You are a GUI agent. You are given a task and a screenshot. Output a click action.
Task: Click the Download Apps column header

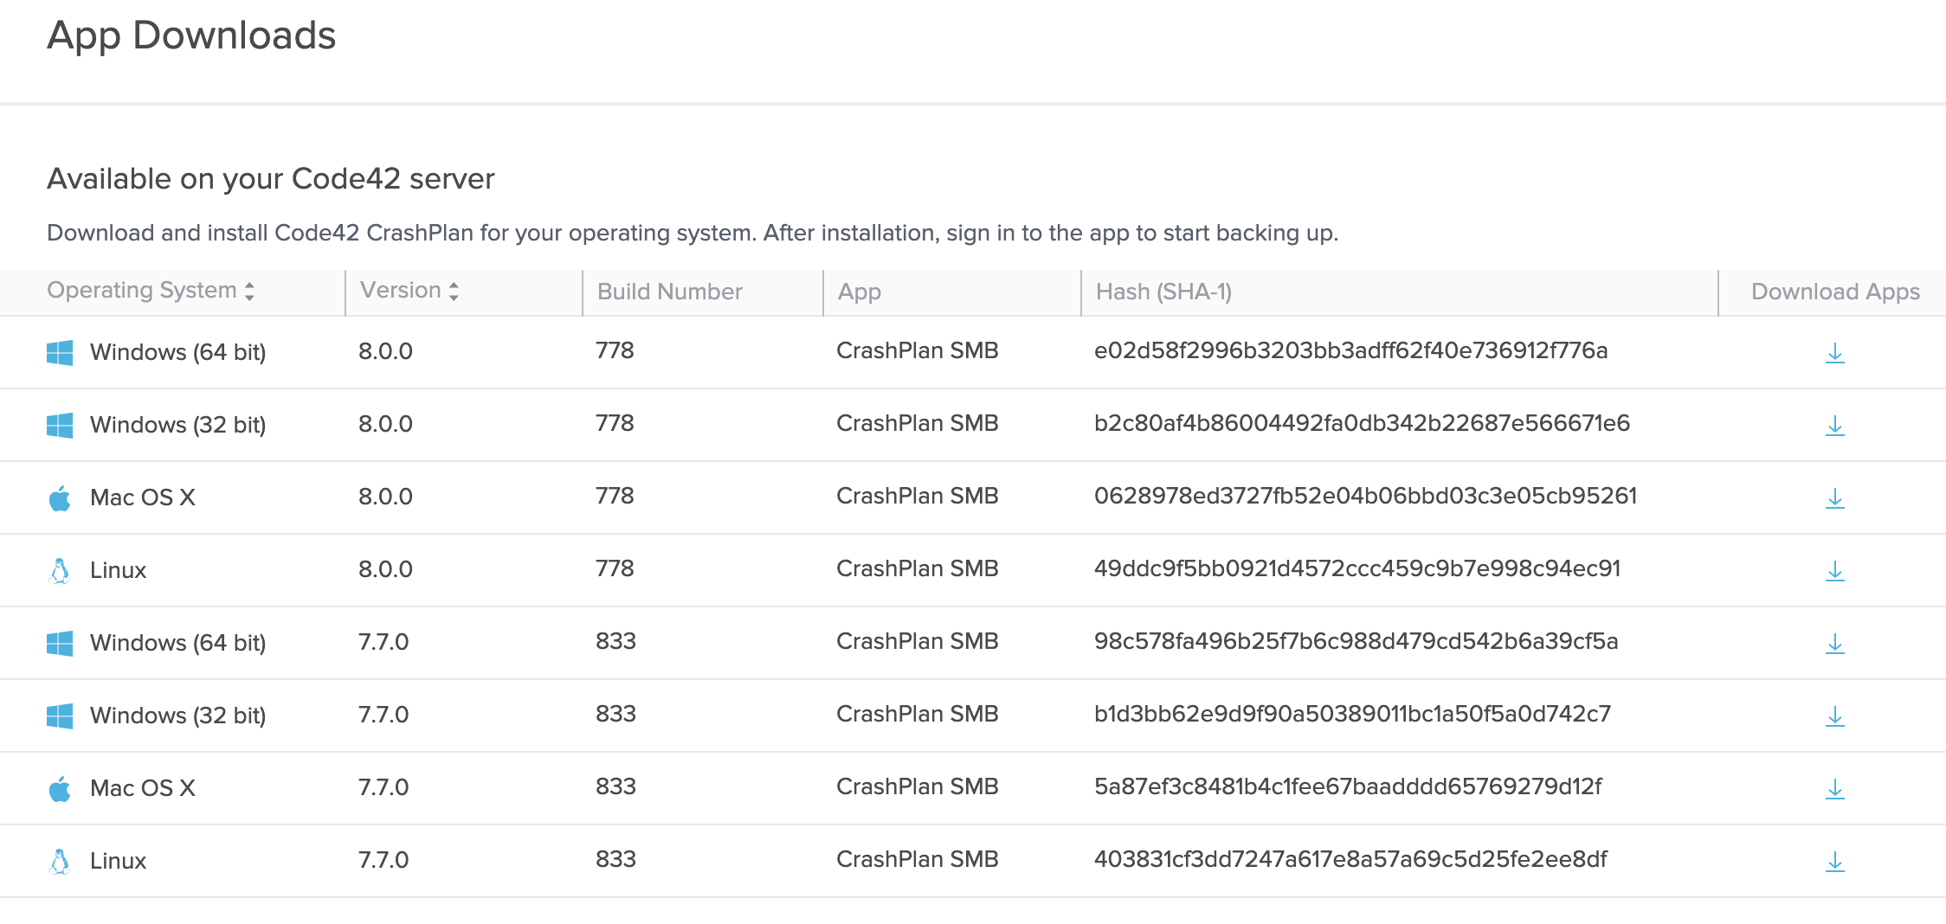[x=1835, y=292]
